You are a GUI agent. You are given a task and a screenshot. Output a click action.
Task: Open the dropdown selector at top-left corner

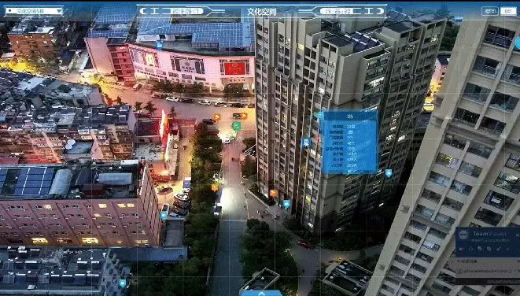(x=34, y=11)
